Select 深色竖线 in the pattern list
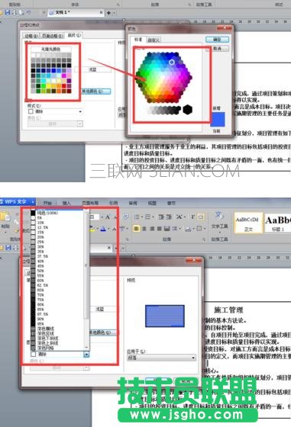 [x=57, y=333]
